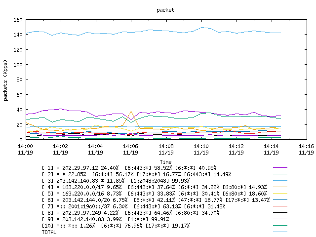316x237 pixels.
Task: Click dark blue line sample for legend entry 6
Action: point(280,200)
